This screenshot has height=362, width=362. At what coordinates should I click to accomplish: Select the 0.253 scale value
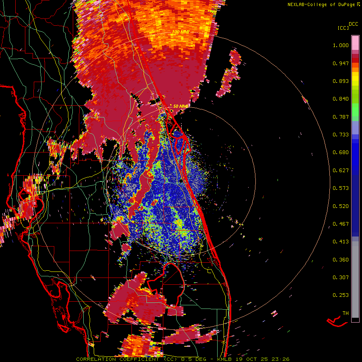tap(341, 295)
